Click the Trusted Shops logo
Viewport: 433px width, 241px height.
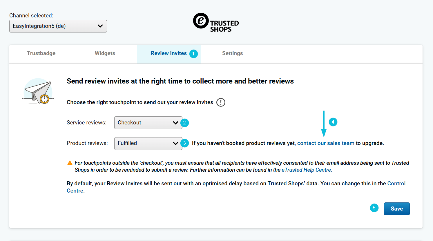point(216,22)
